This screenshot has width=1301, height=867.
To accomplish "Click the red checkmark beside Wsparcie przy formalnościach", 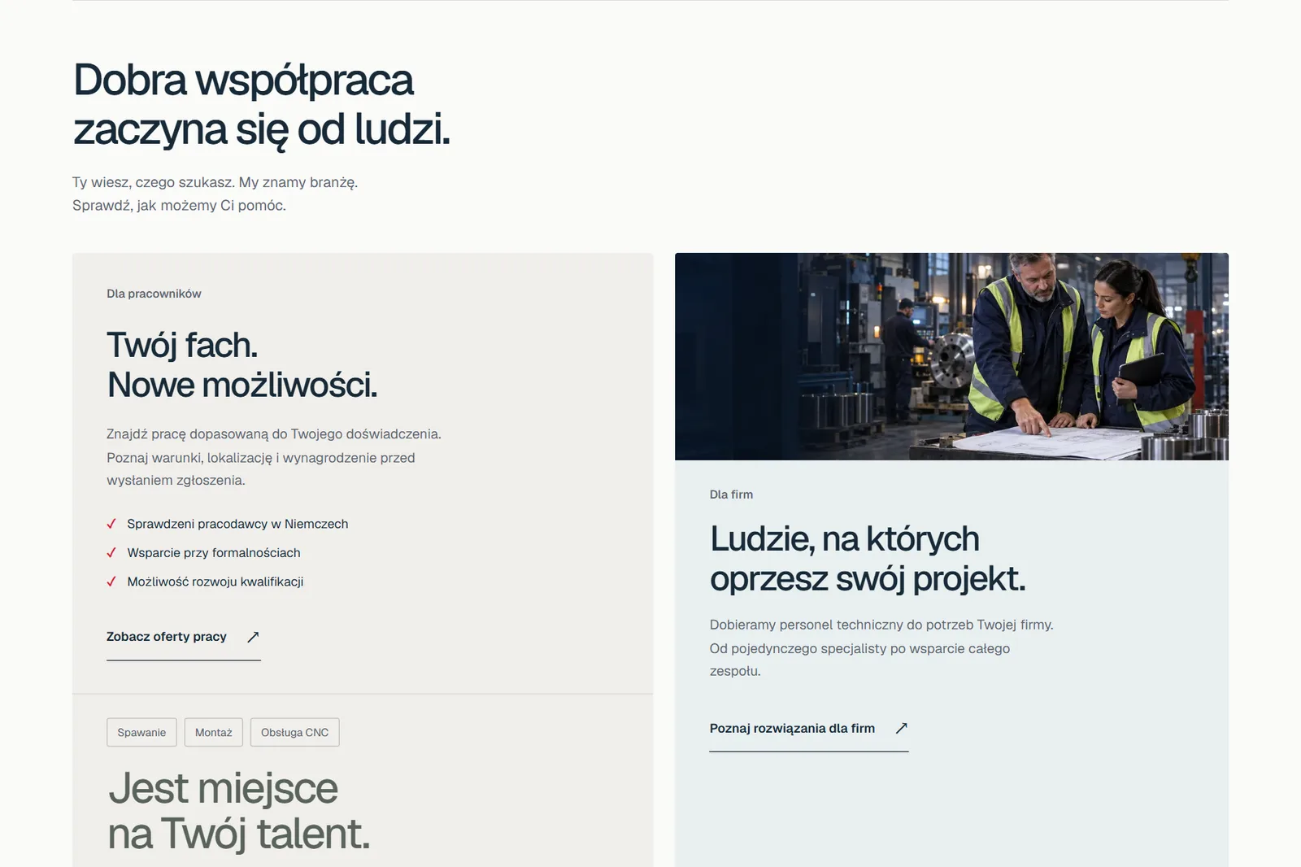I will (111, 553).
